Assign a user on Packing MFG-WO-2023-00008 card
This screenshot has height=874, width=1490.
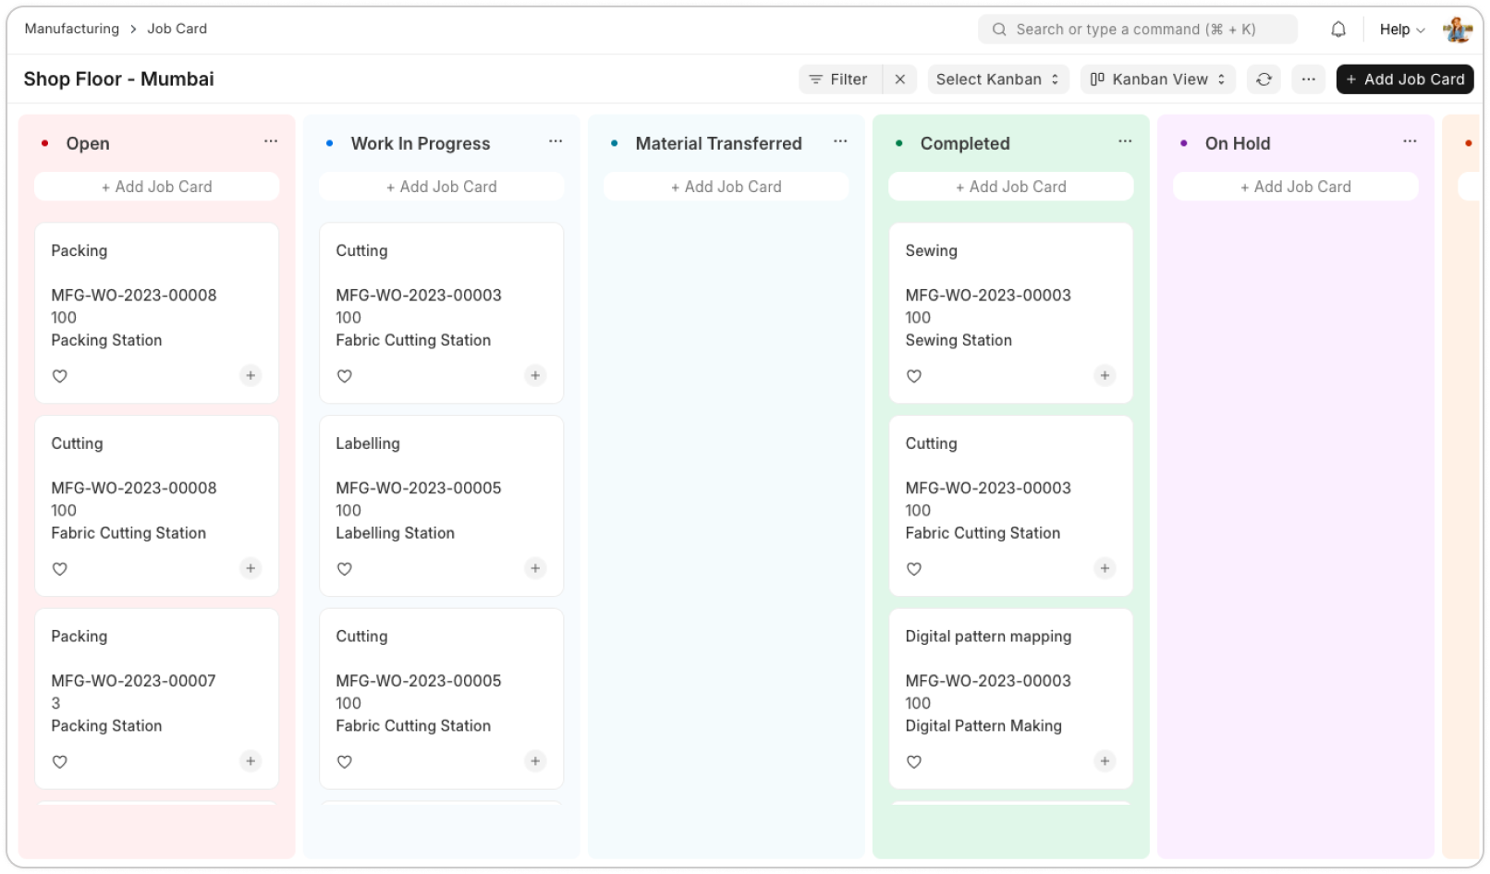pos(250,375)
